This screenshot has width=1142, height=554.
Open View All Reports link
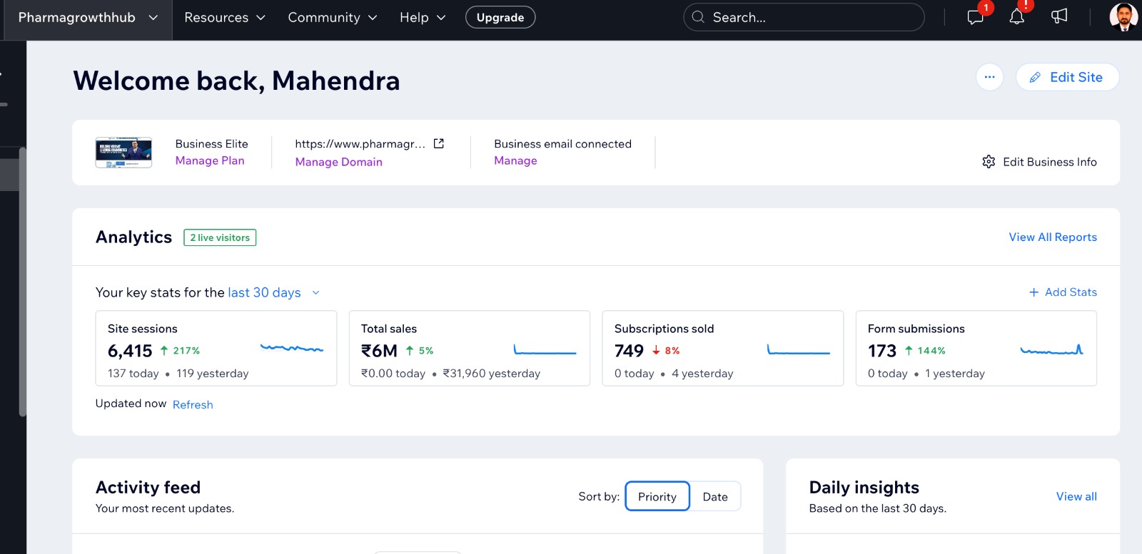pyautogui.click(x=1052, y=237)
